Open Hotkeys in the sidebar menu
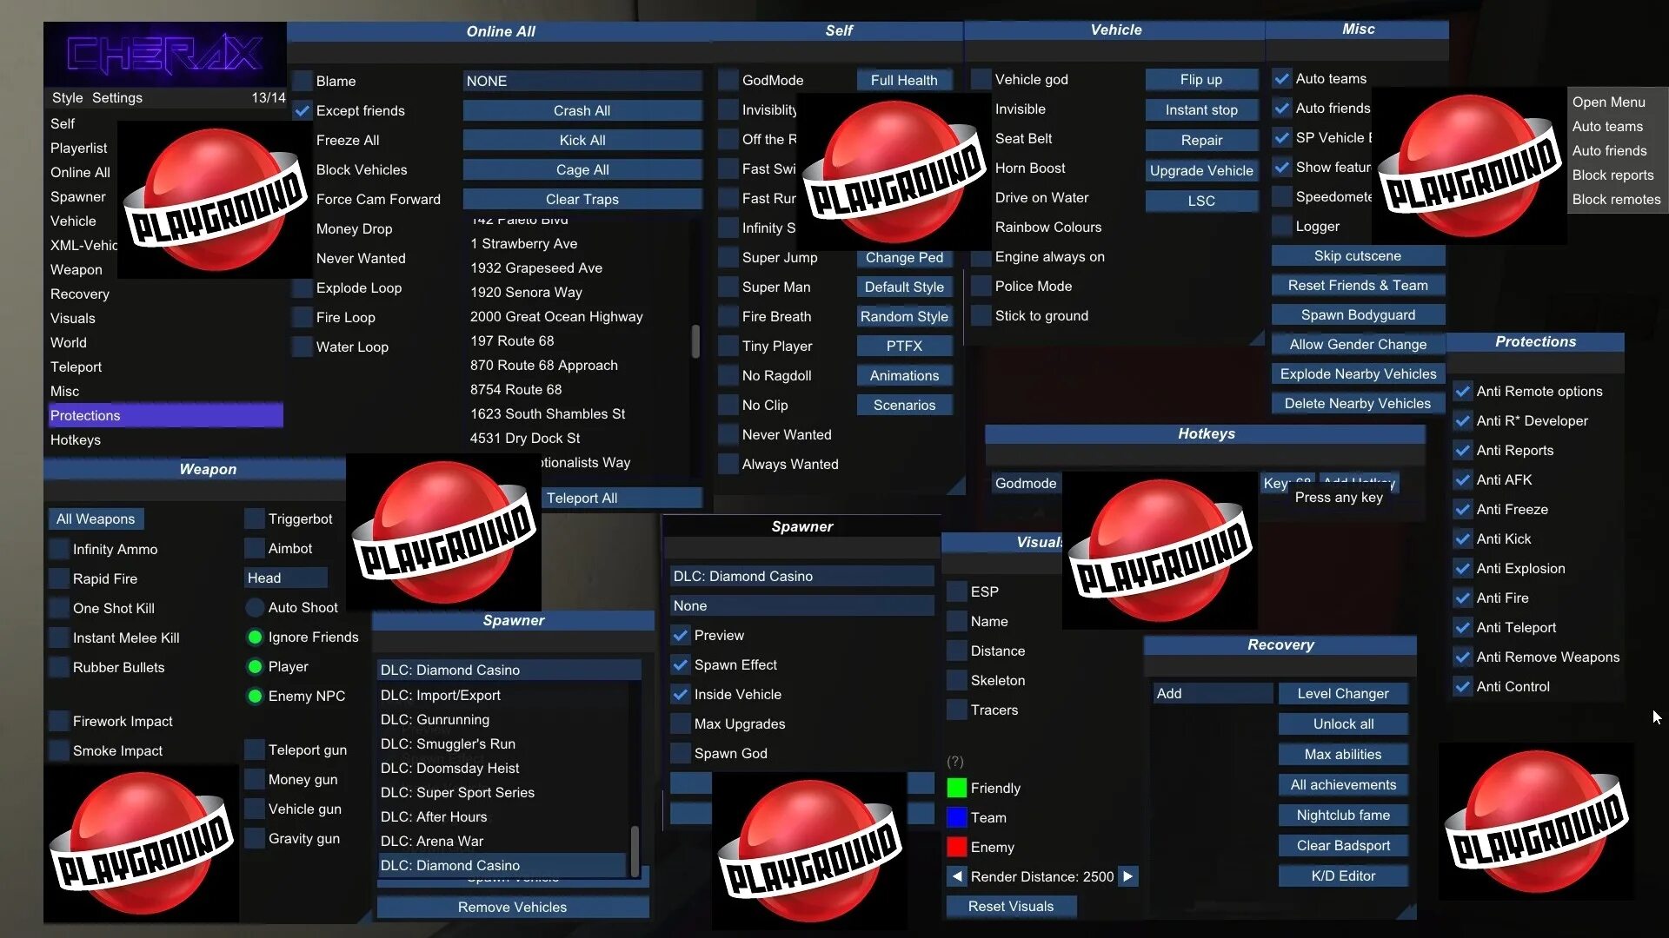1669x938 pixels. coord(75,439)
